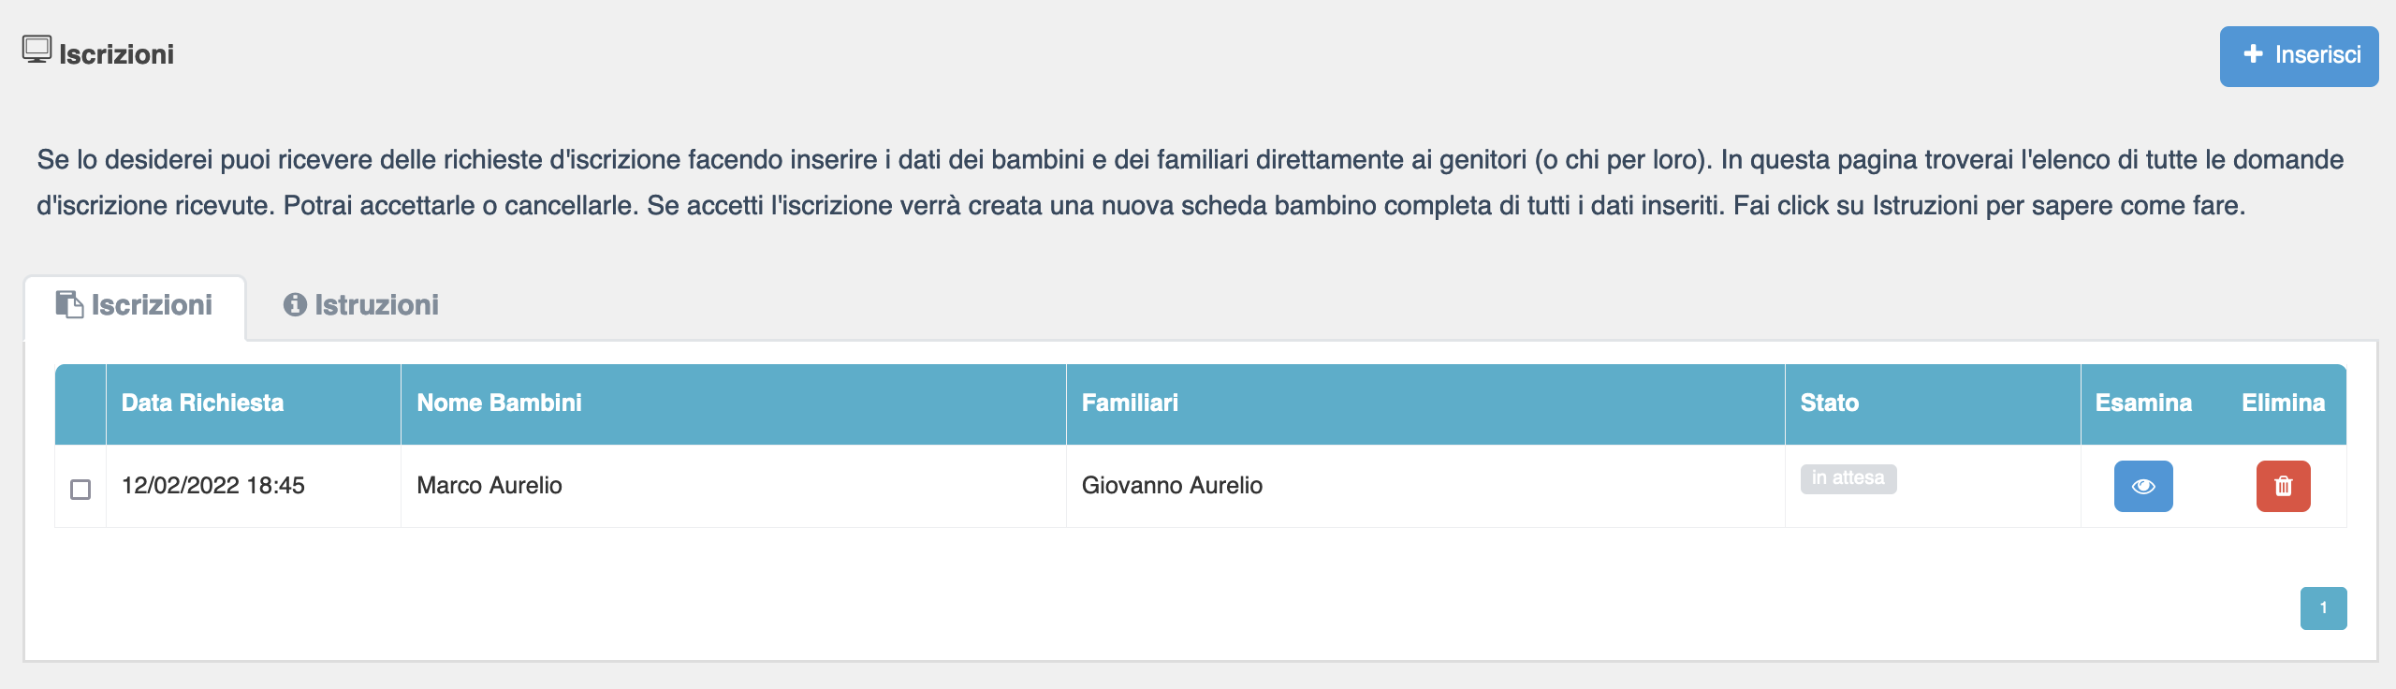
Task: Click the monitor icon beside Iscrizioni title
Action: point(37,50)
